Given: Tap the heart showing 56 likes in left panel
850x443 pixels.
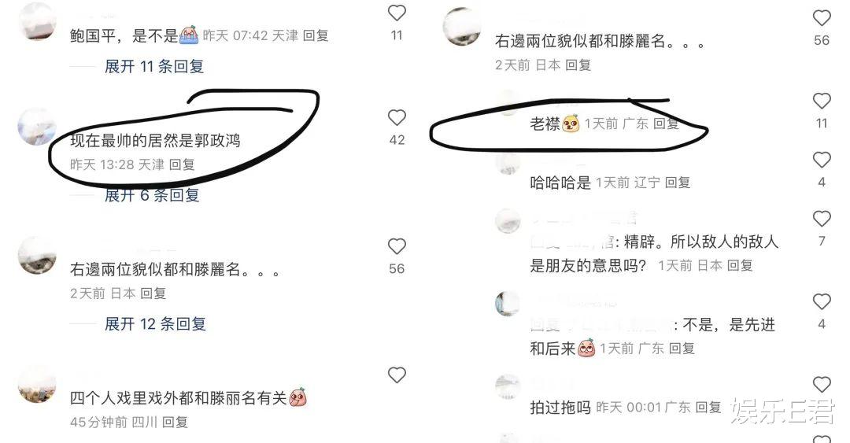Looking at the screenshot, I should (x=397, y=246).
